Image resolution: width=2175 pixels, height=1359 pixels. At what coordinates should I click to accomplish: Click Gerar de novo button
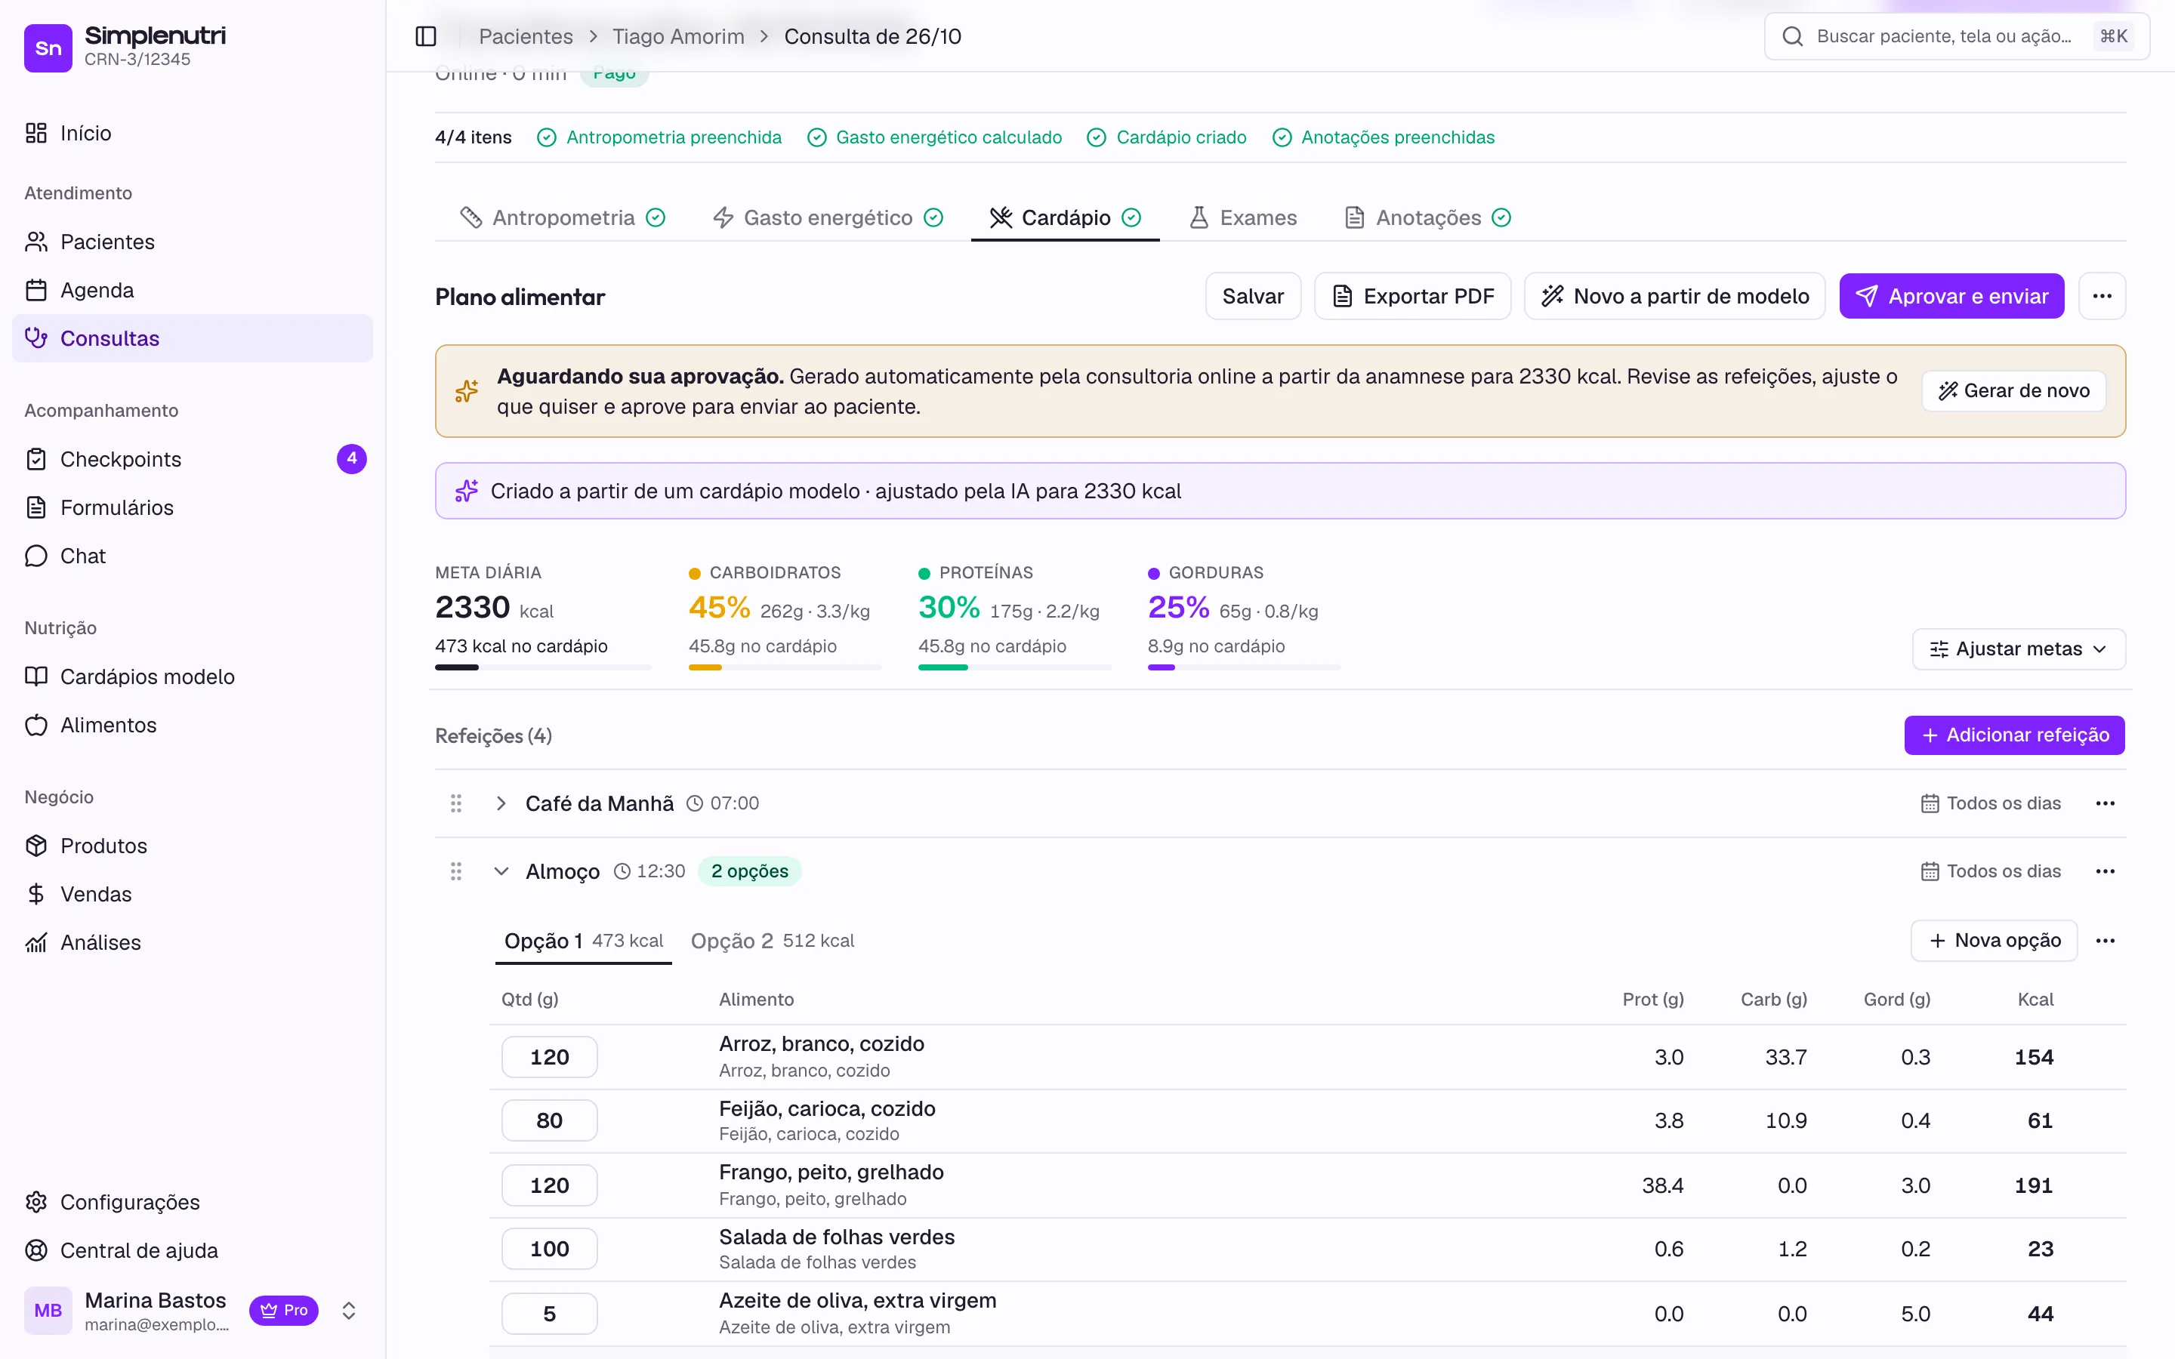click(2013, 391)
